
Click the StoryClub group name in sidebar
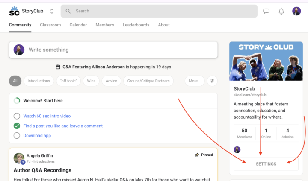244,89
